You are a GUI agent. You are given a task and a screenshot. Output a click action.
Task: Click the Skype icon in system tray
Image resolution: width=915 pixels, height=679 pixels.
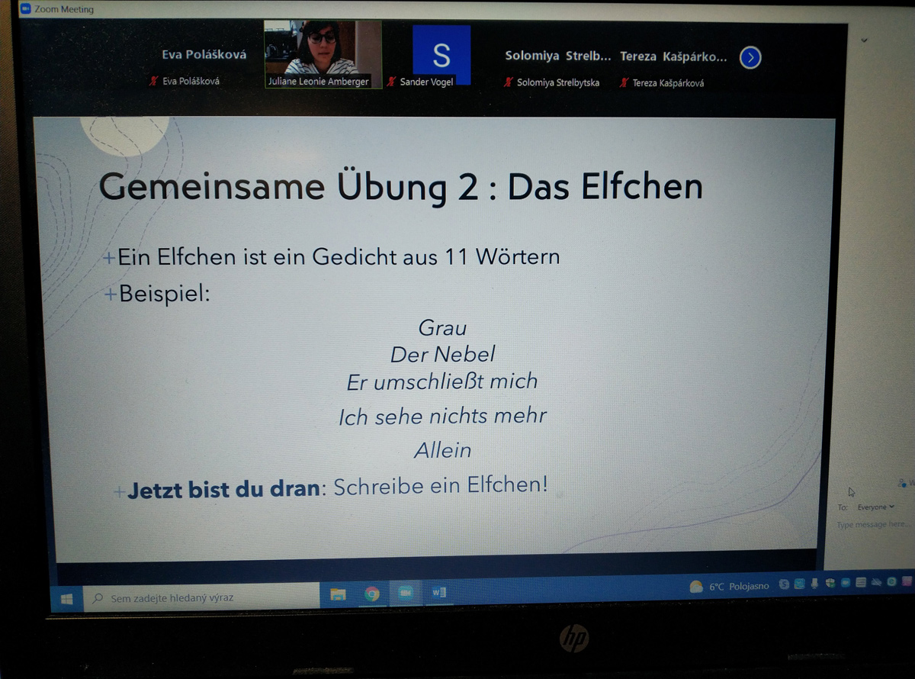pyautogui.click(x=784, y=584)
